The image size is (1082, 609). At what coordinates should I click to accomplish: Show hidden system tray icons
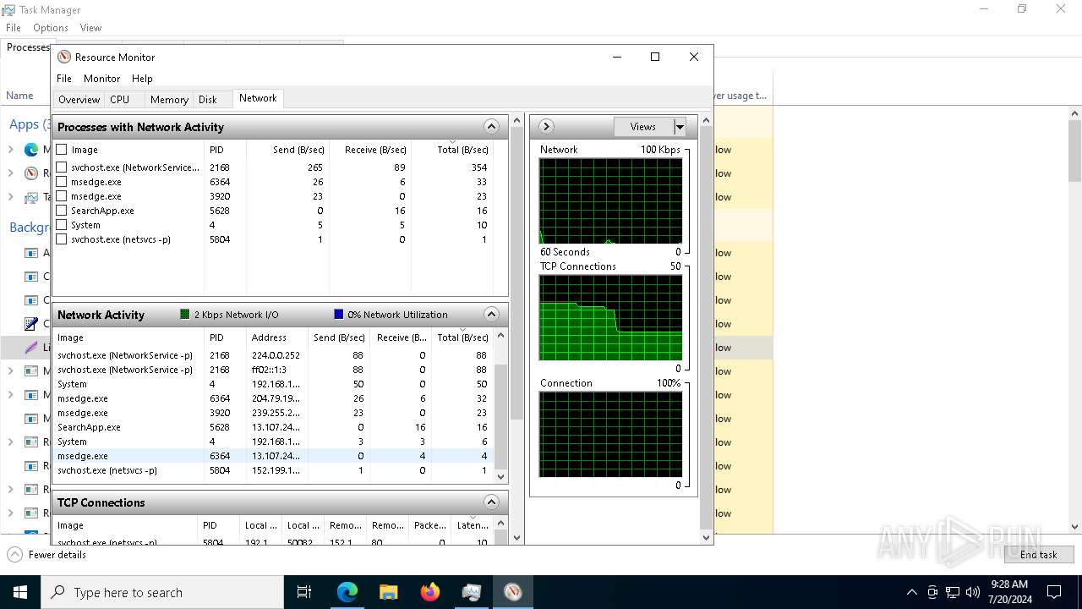911,592
